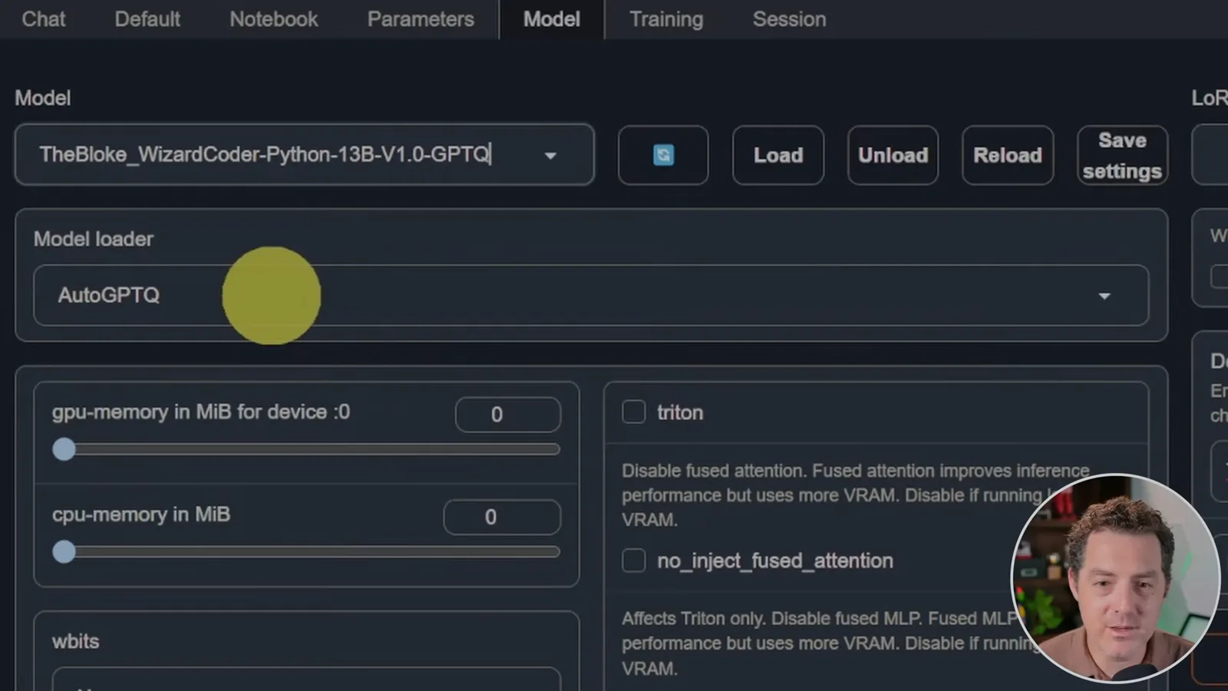Viewport: 1228px width, 691px height.
Task: Click the Unload button
Action: click(893, 155)
